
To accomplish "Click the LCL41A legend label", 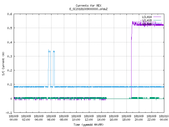I will click(147, 17).
